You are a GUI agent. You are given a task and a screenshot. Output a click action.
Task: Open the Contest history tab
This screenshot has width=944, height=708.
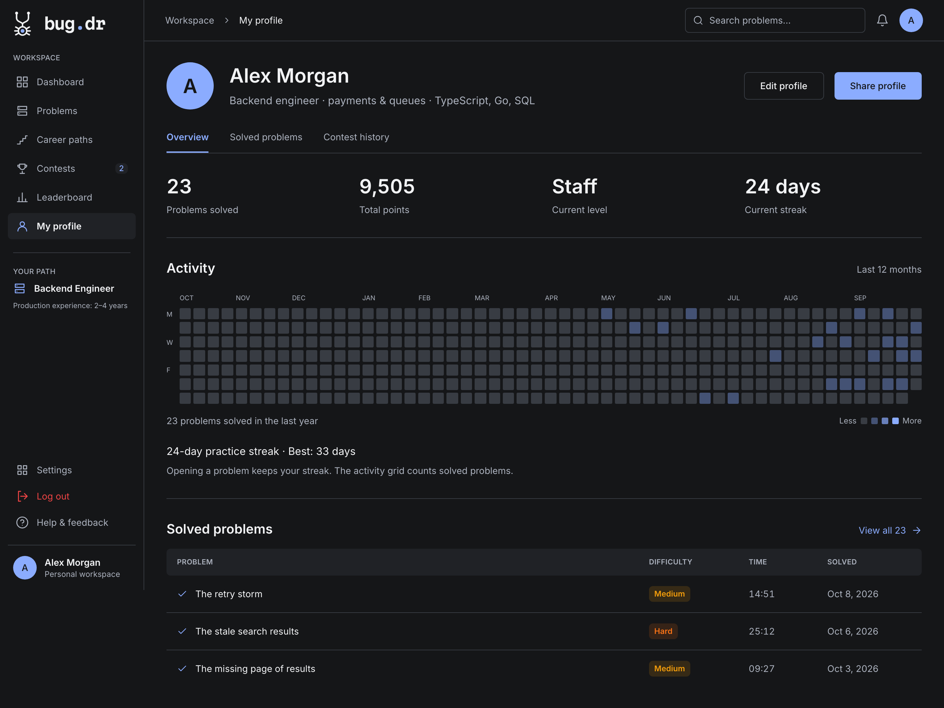pyautogui.click(x=356, y=137)
